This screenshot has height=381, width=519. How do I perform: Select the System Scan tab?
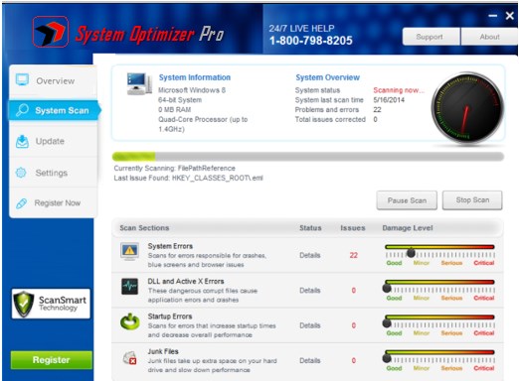pyautogui.click(x=54, y=110)
